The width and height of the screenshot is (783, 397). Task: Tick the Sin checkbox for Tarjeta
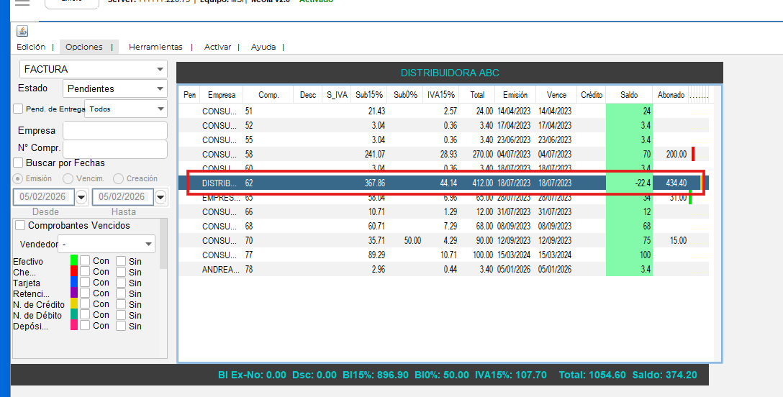[121, 283]
